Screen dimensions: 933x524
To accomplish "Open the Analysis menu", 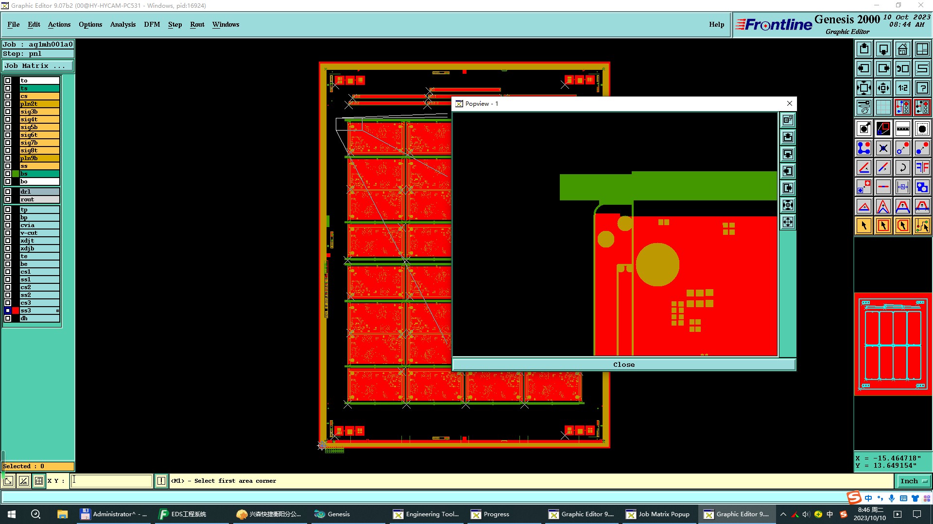I will point(122,24).
